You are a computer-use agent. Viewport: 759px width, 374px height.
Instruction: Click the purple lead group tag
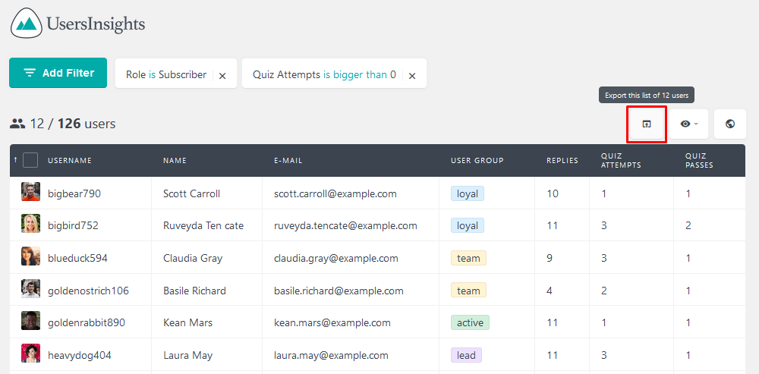466,356
